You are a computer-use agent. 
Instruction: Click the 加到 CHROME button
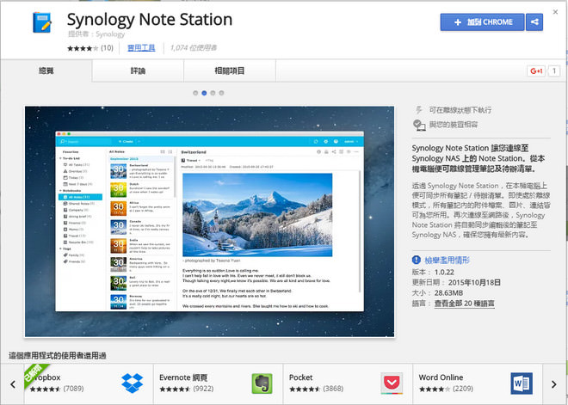tap(482, 22)
